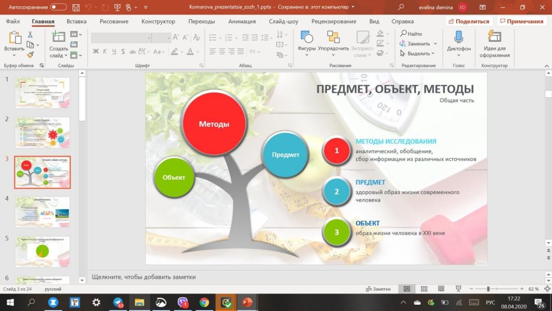
Task: Open the customize quick access toolbar dropdown
Action: coord(146,7)
